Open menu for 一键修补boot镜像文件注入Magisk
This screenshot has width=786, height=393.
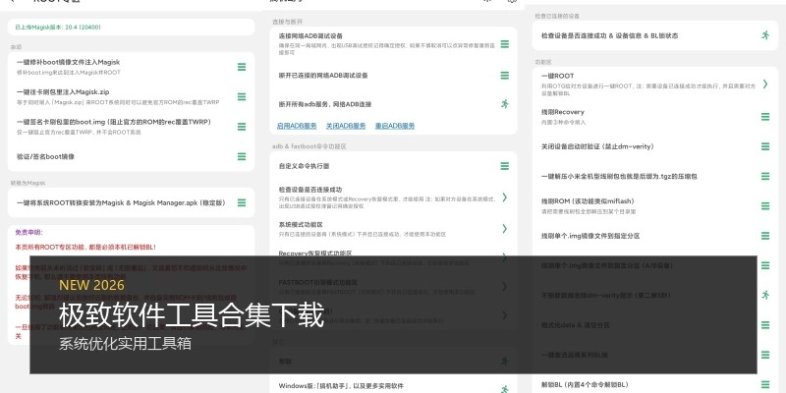(x=242, y=67)
